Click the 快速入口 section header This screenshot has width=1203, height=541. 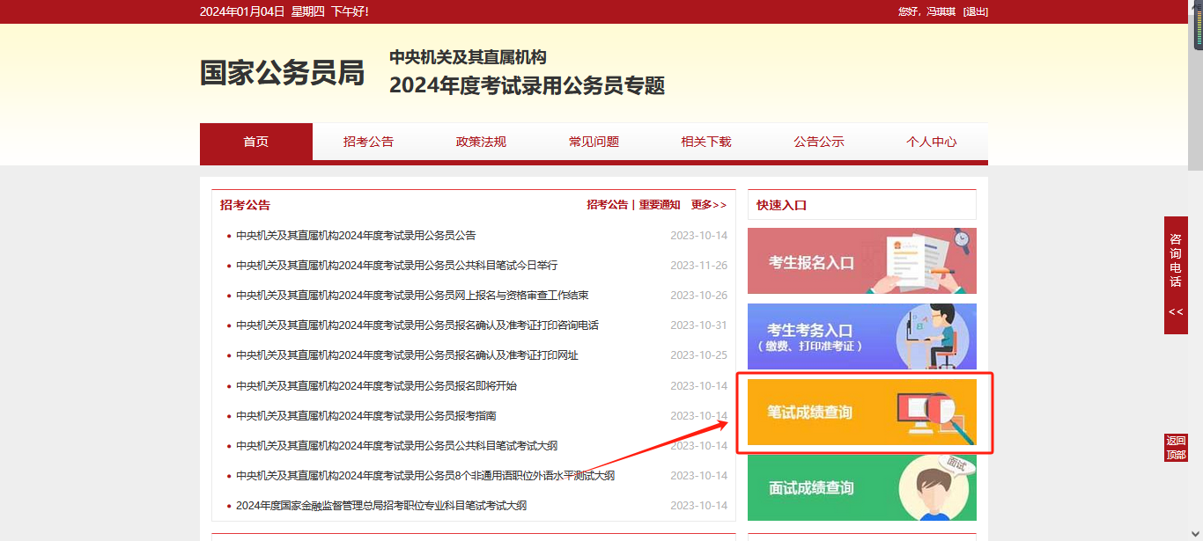tap(782, 205)
